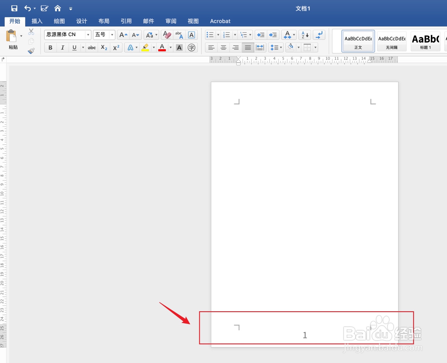Insert numbered list

(227, 35)
